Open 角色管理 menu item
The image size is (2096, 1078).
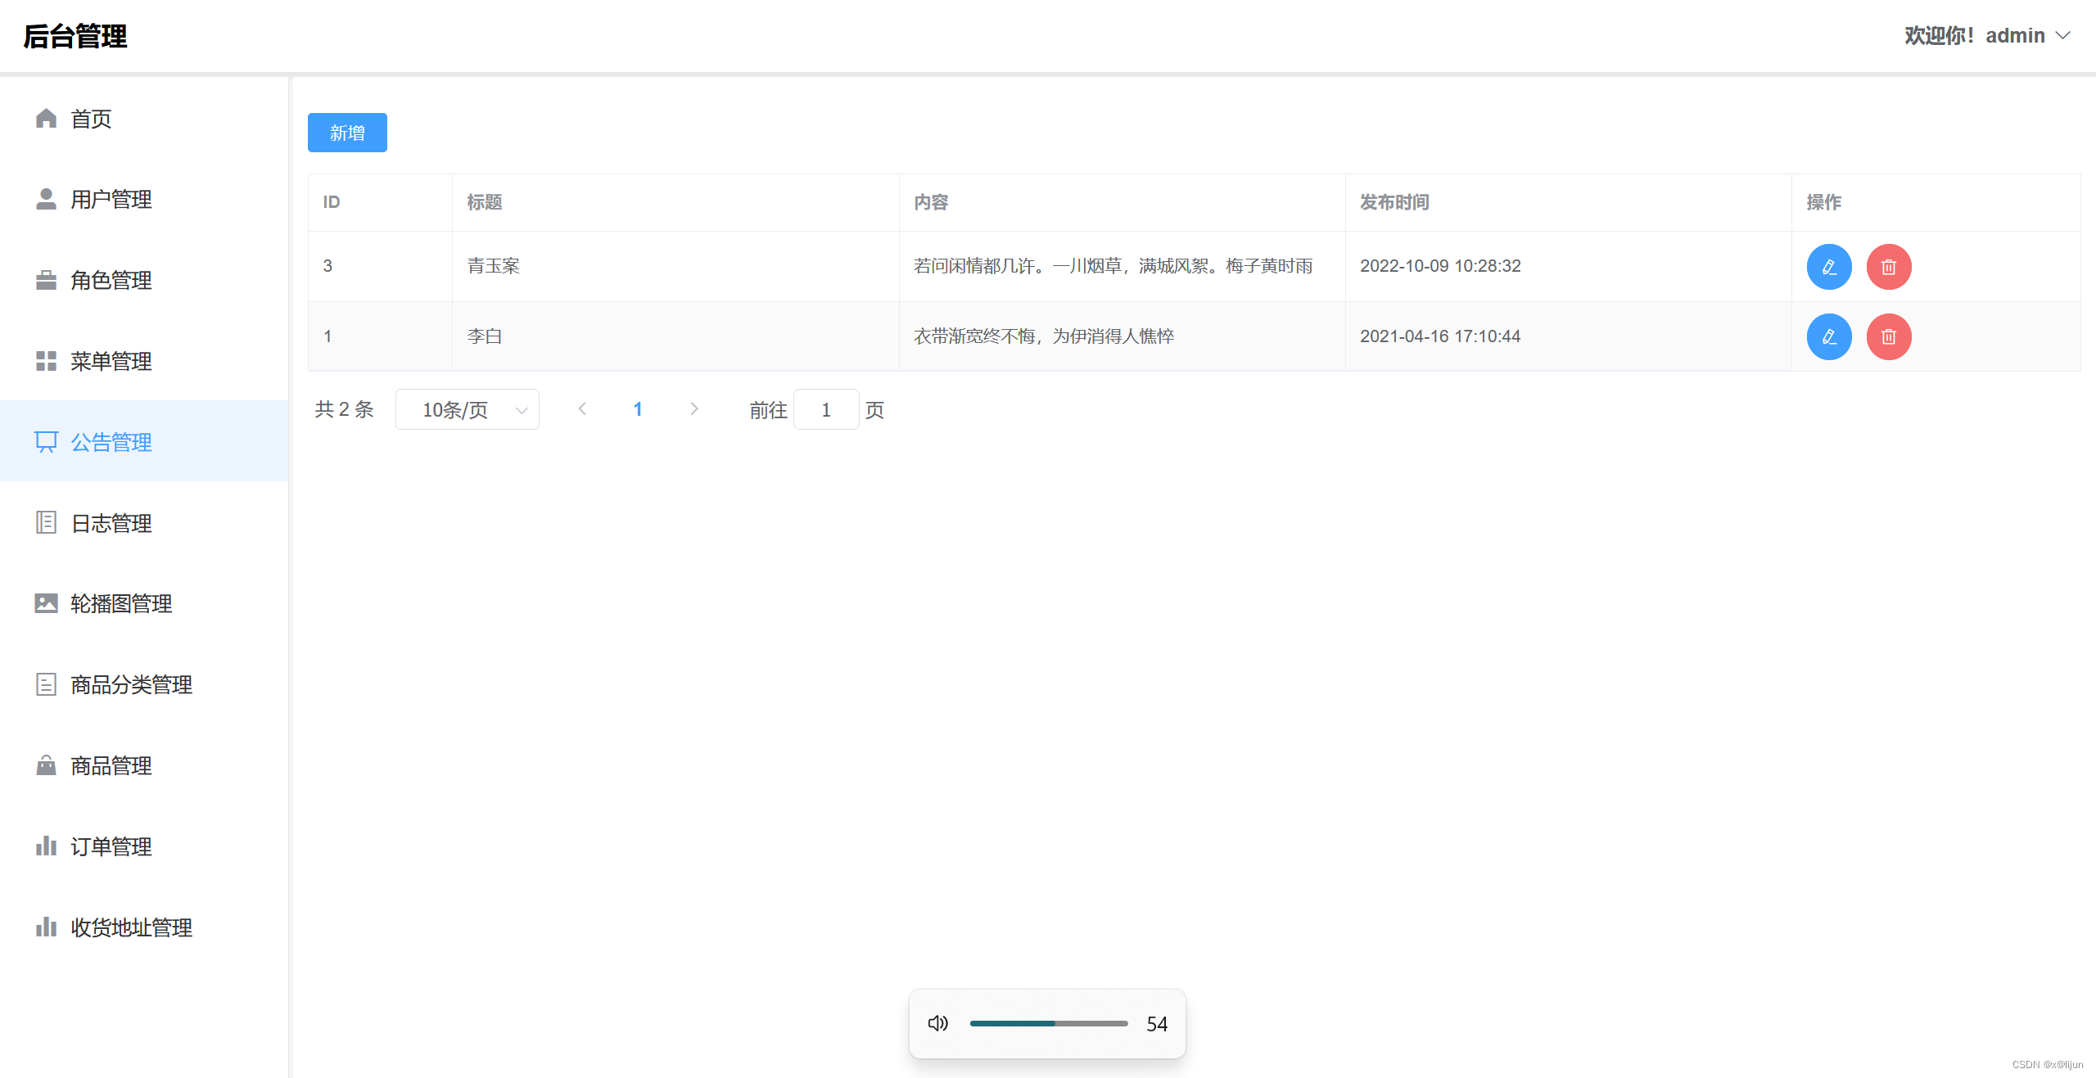pos(144,280)
